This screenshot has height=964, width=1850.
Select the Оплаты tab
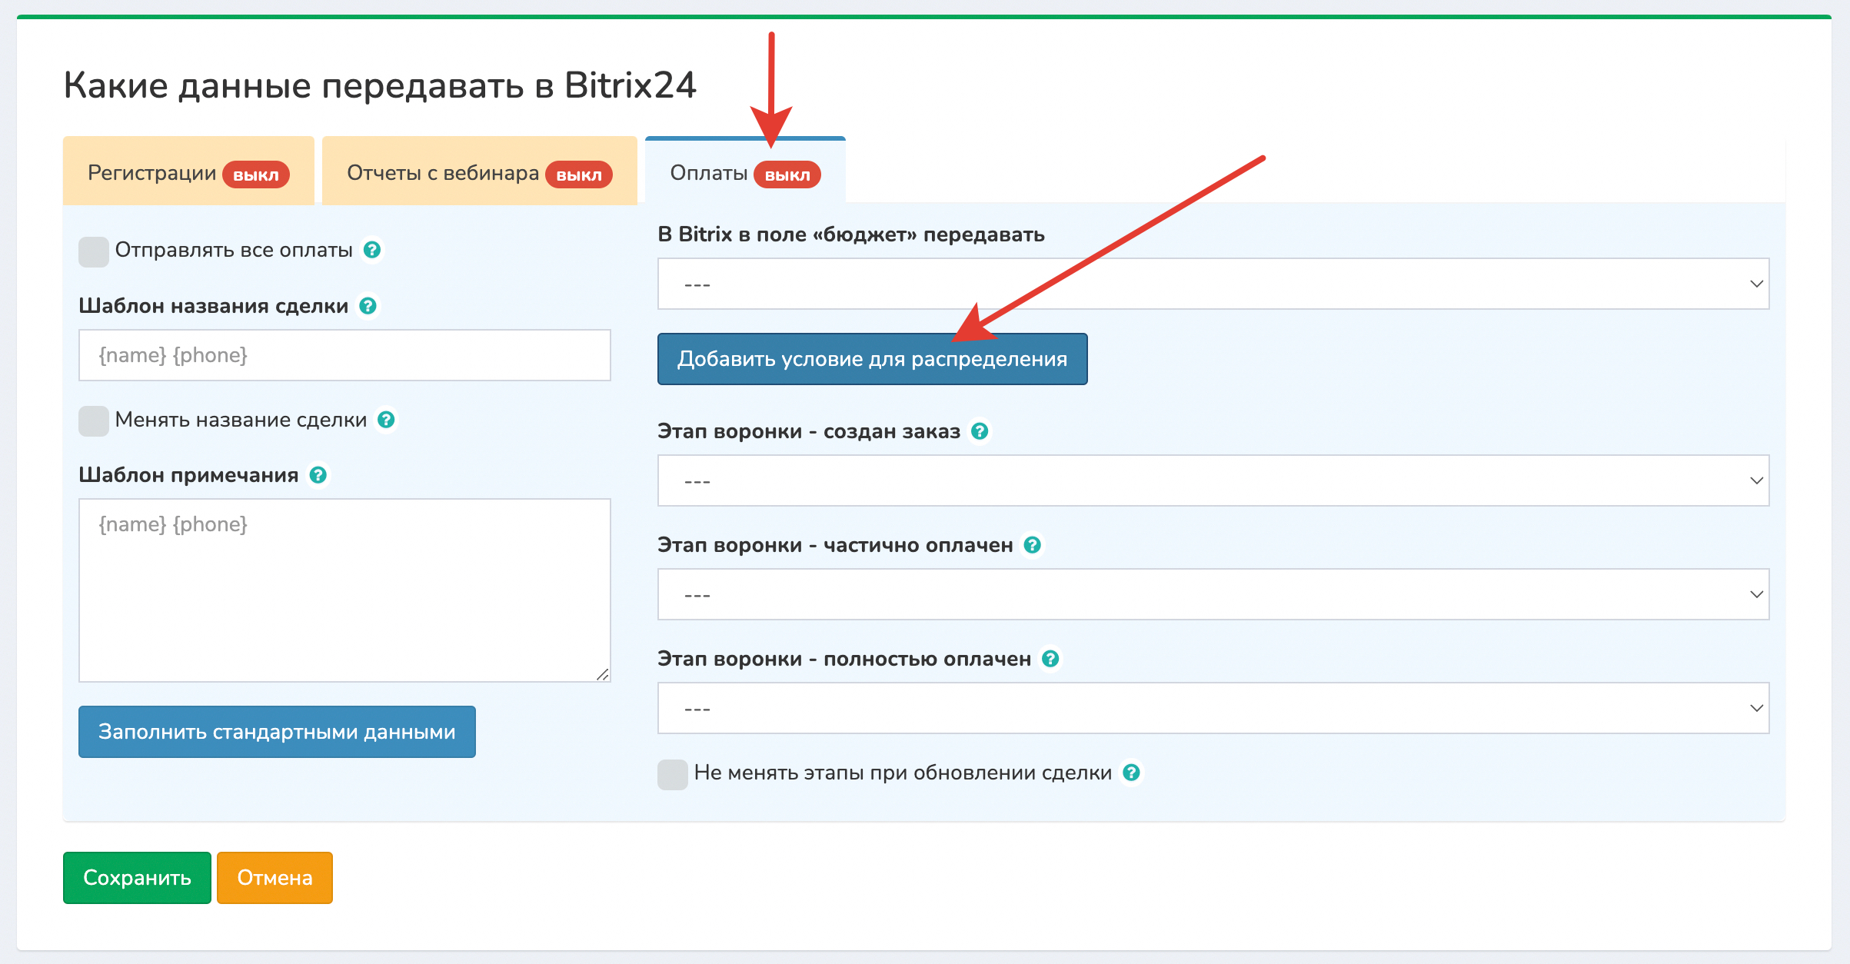[x=745, y=171]
